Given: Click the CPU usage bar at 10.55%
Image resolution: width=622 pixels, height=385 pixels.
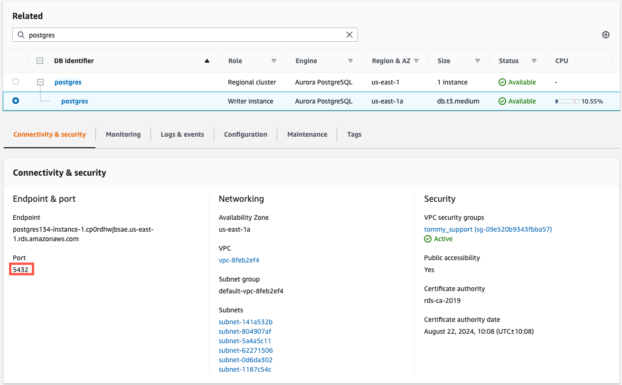Looking at the screenshot, I should point(567,101).
